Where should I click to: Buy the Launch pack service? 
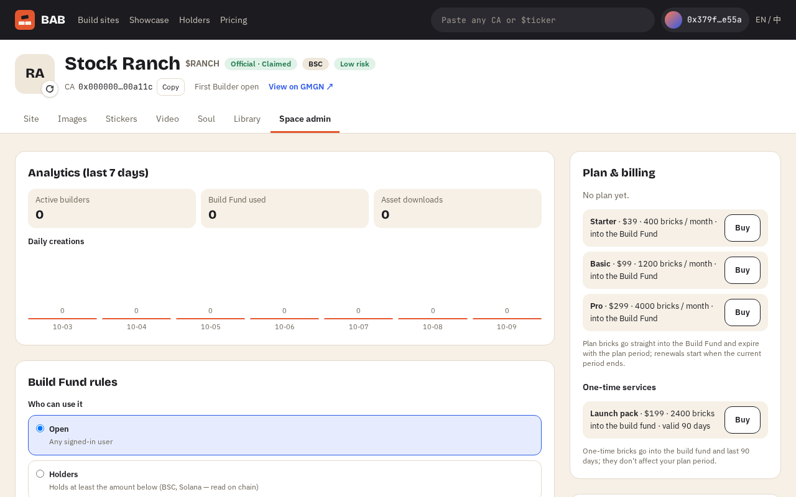(x=743, y=420)
